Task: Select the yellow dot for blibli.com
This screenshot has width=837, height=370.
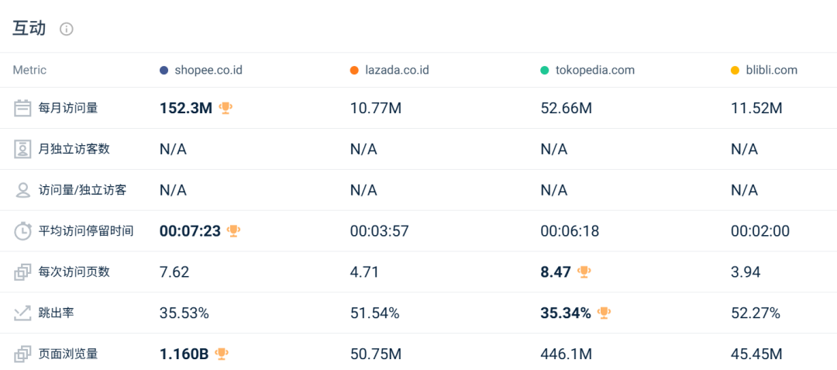Action: point(735,71)
